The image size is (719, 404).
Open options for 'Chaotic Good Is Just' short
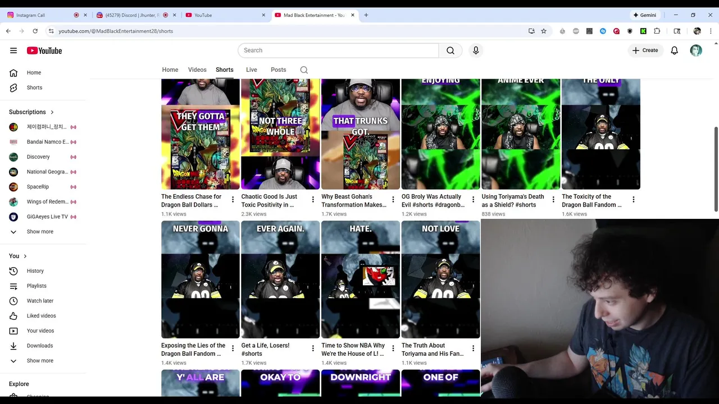tap(313, 200)
